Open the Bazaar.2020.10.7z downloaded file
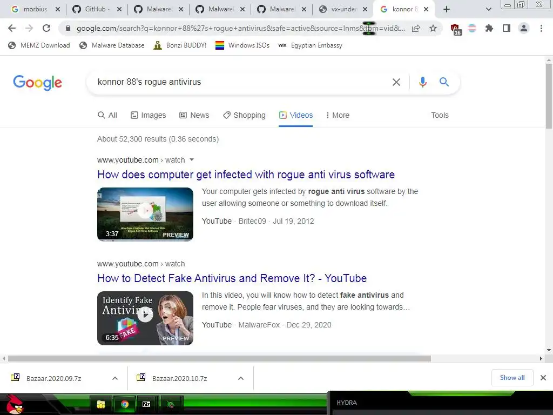Image resolution: width=553 pixels, height=415 pixels. [x=179, y=378]
